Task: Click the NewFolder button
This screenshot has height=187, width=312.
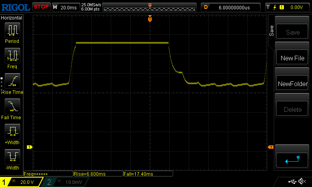Action: click(292, 84)
